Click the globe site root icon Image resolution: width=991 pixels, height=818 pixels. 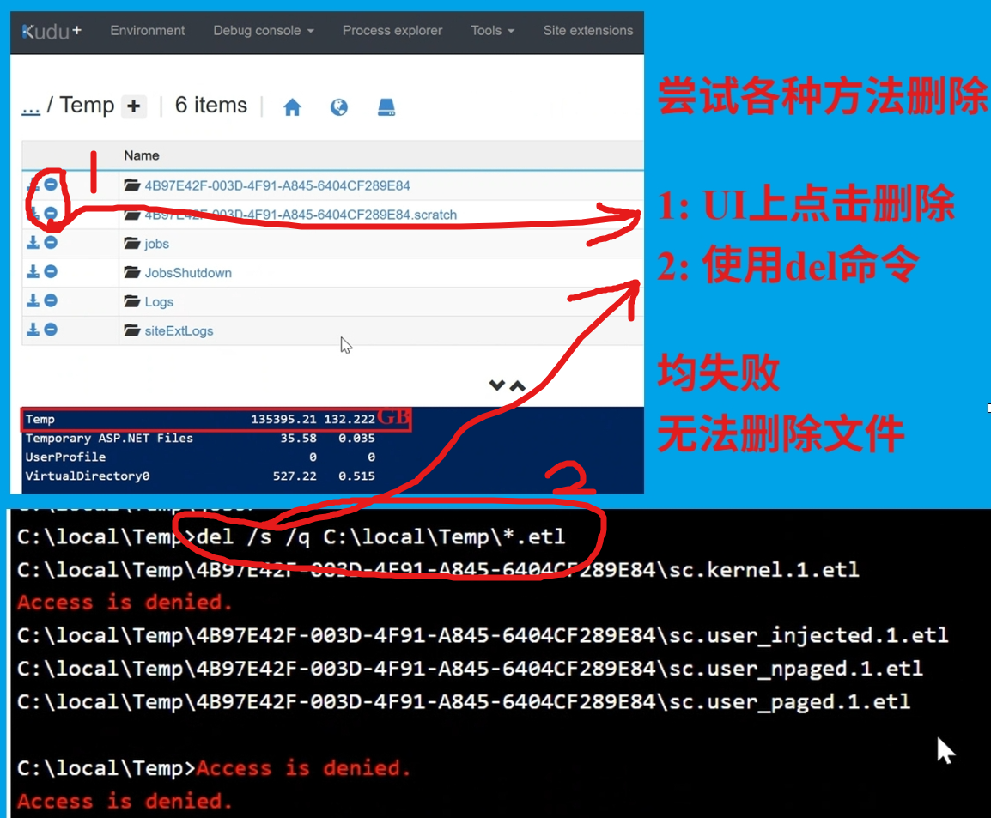tap(339, 107)
